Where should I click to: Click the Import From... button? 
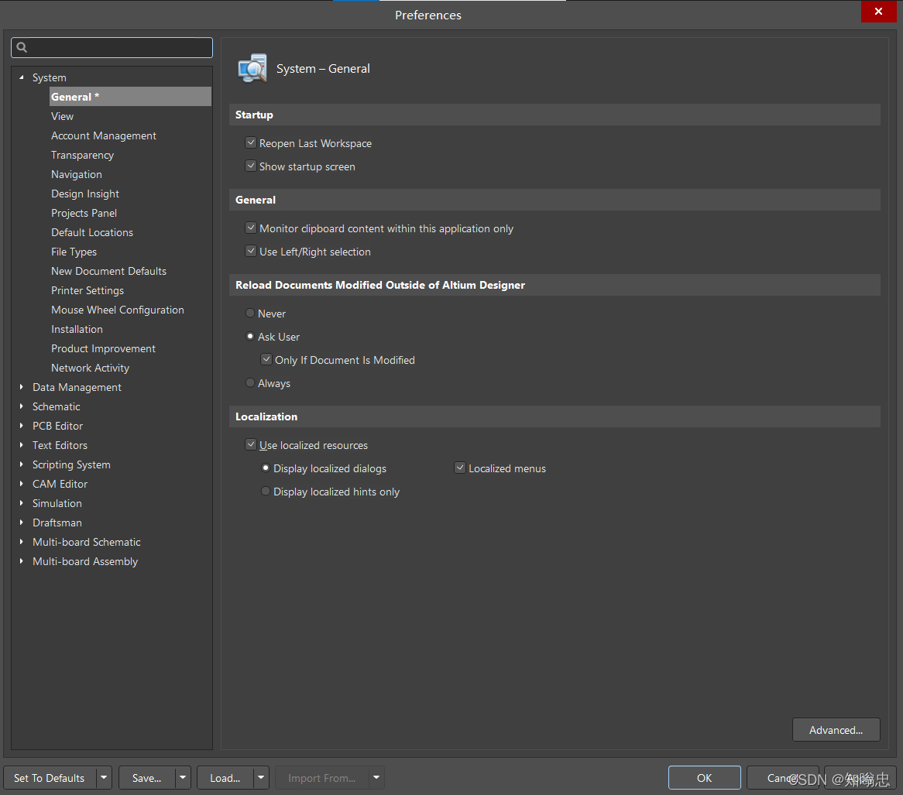coord(322,778)
